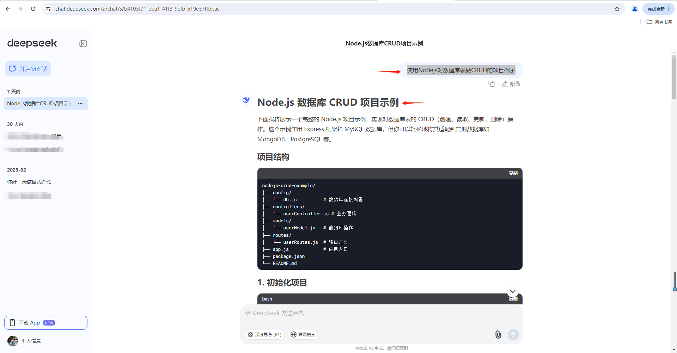Toggle 联网搜索 web search
Image resolution: width=677 pixels, height=353 pixels.
click(303, 335)
